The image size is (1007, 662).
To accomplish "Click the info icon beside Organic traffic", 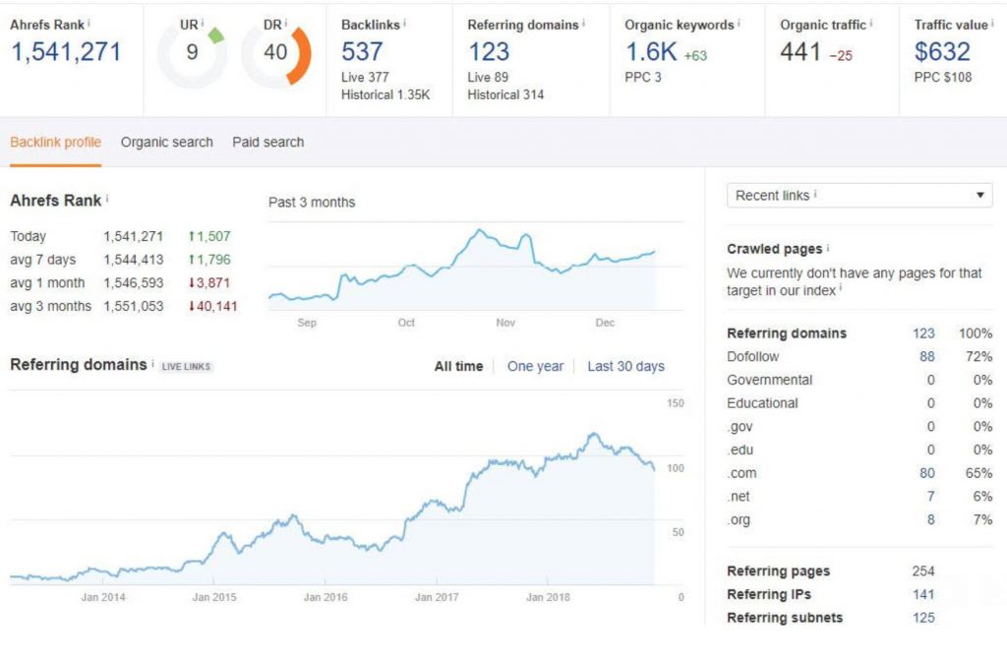I will 871,23.
